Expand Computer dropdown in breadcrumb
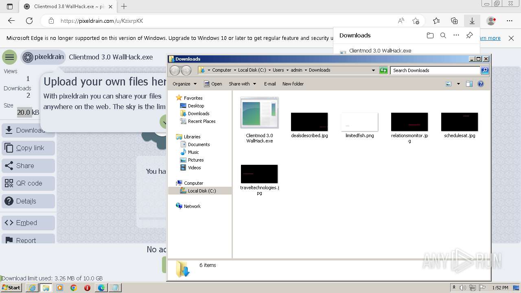The image size is (521, 293). pyautogui.click(x=235, y=70)
